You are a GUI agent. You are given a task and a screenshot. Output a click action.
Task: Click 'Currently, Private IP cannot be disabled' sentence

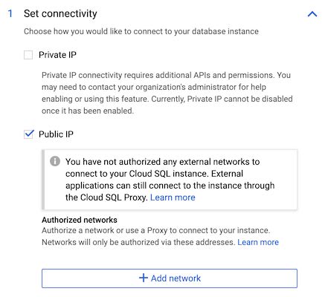coord(167,105)
